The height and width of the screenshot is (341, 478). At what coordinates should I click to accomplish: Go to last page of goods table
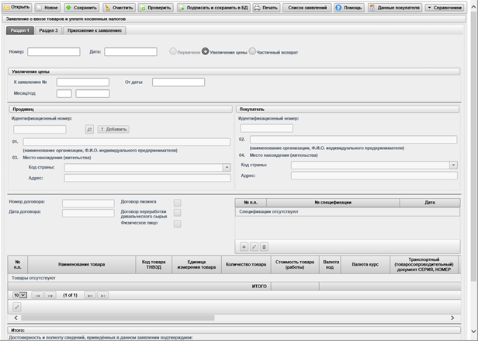102,295
